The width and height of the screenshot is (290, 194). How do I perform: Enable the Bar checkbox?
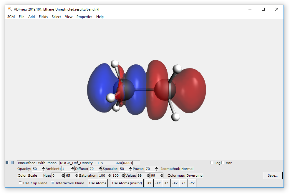click(223, 162)
